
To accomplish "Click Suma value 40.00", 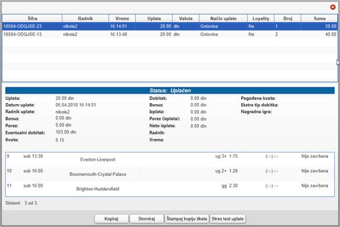I will point(331,34).
